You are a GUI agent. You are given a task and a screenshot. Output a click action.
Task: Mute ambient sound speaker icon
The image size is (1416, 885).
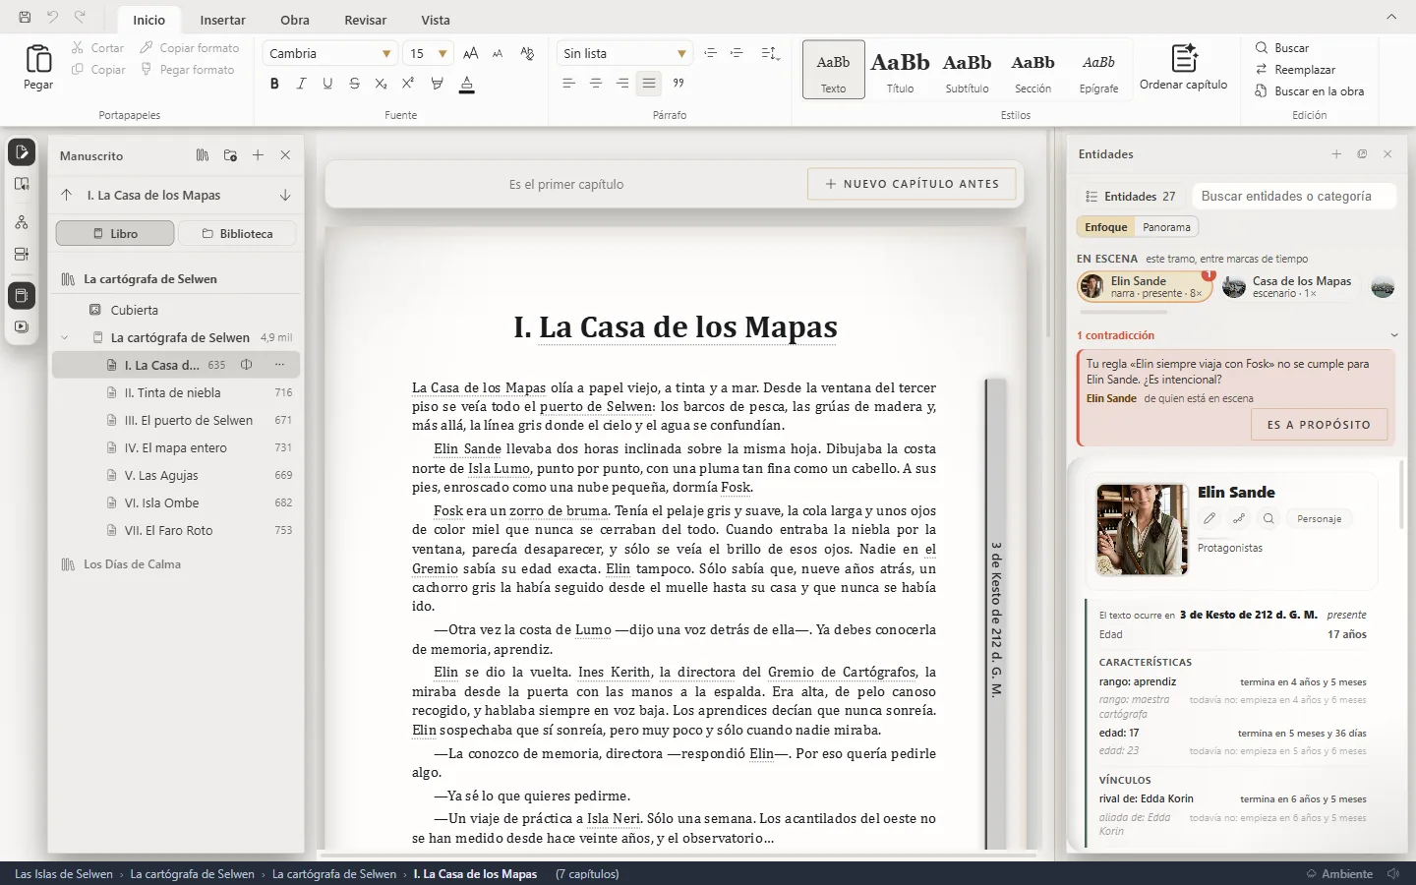tap(1393, 873)
